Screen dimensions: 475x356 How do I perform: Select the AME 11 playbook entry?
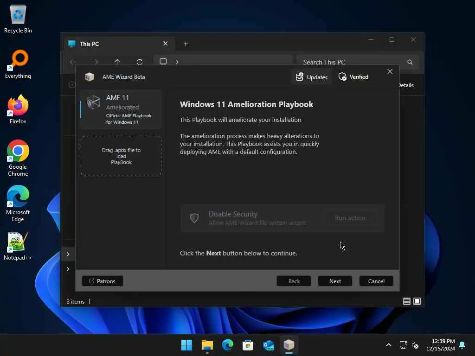pos(121,109)
